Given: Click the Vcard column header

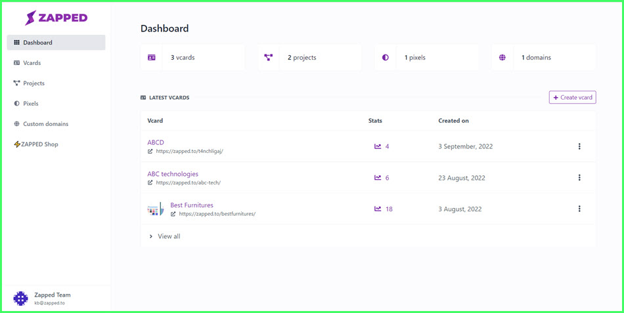Looking at the screenshot, I should (x=155, y=121).
